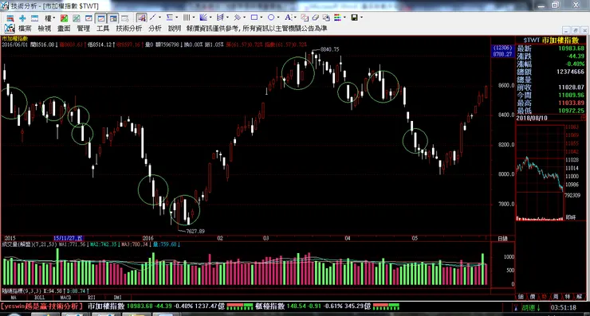Click the 市加權指數 ticker in status bar
This screenshot has height=316, width=590.
(x=155, y=306)
